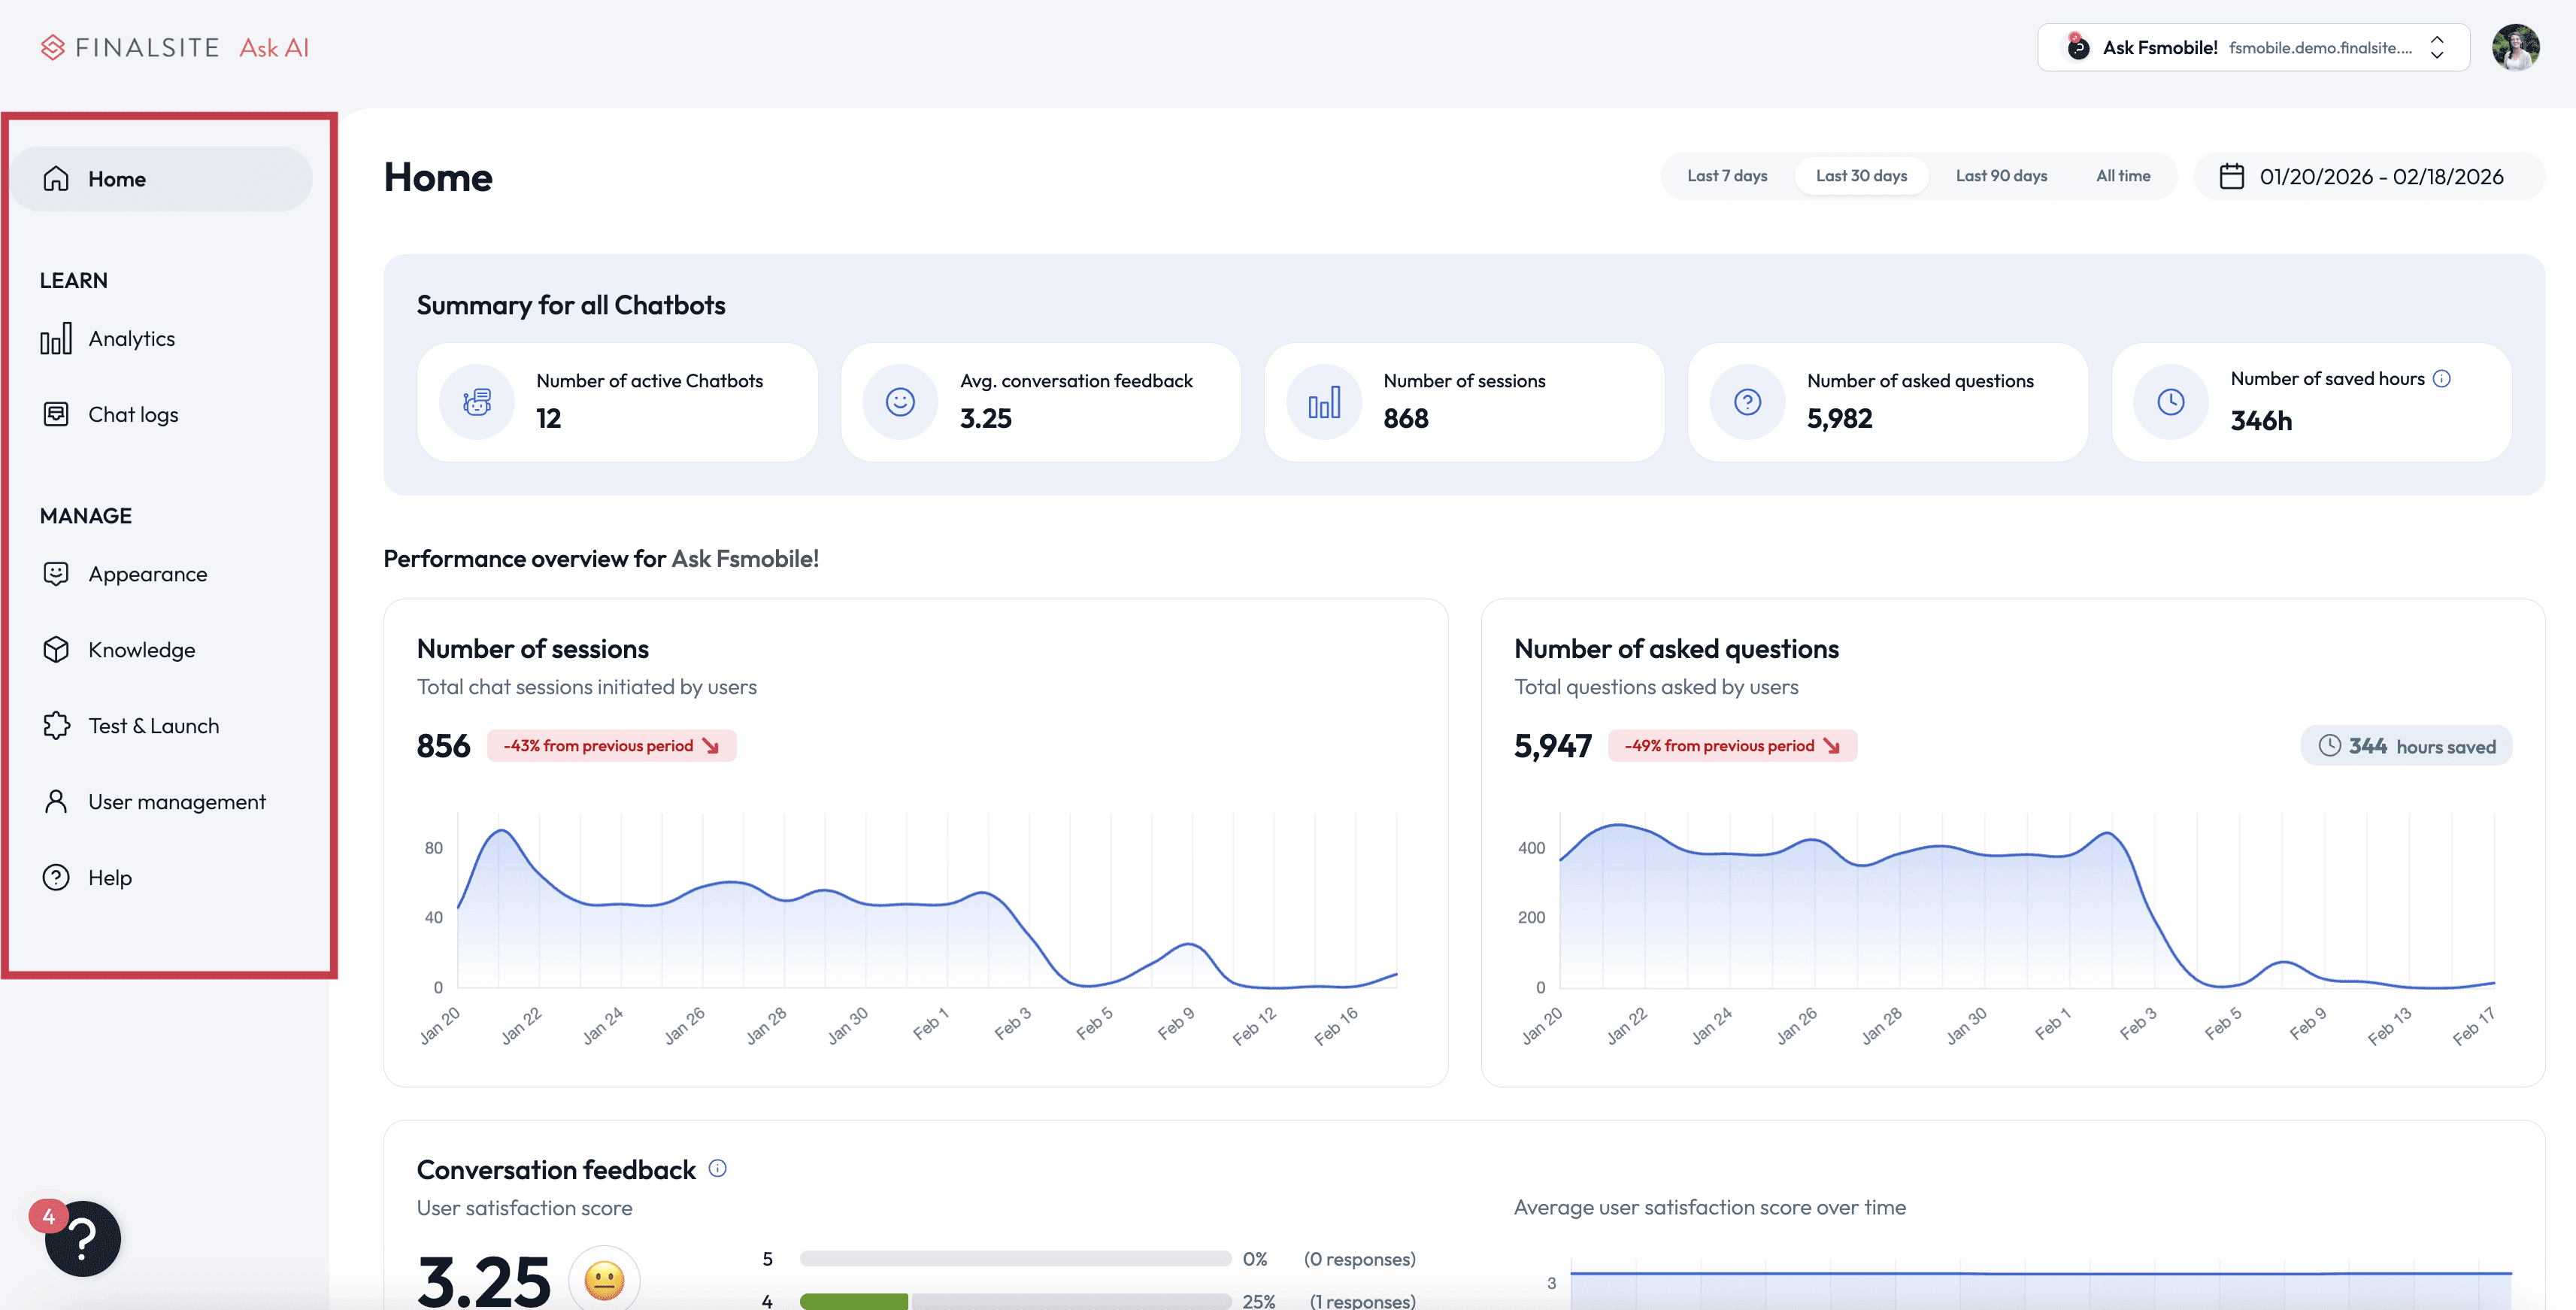Open the Appearance smiley icon

pyautogui.click(x=56, y=573)
